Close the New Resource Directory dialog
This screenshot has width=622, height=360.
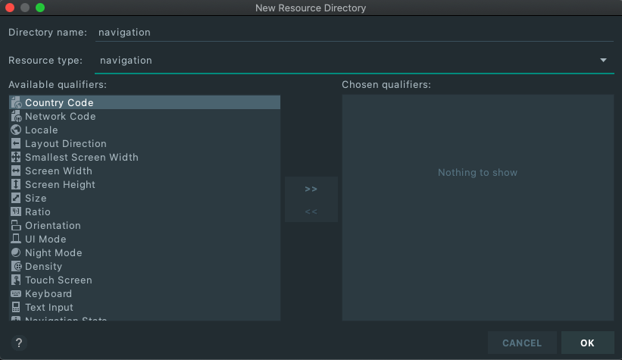coord(10,8)
